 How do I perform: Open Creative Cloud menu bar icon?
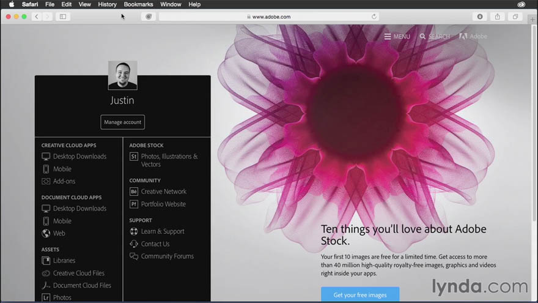coord(521,4)
